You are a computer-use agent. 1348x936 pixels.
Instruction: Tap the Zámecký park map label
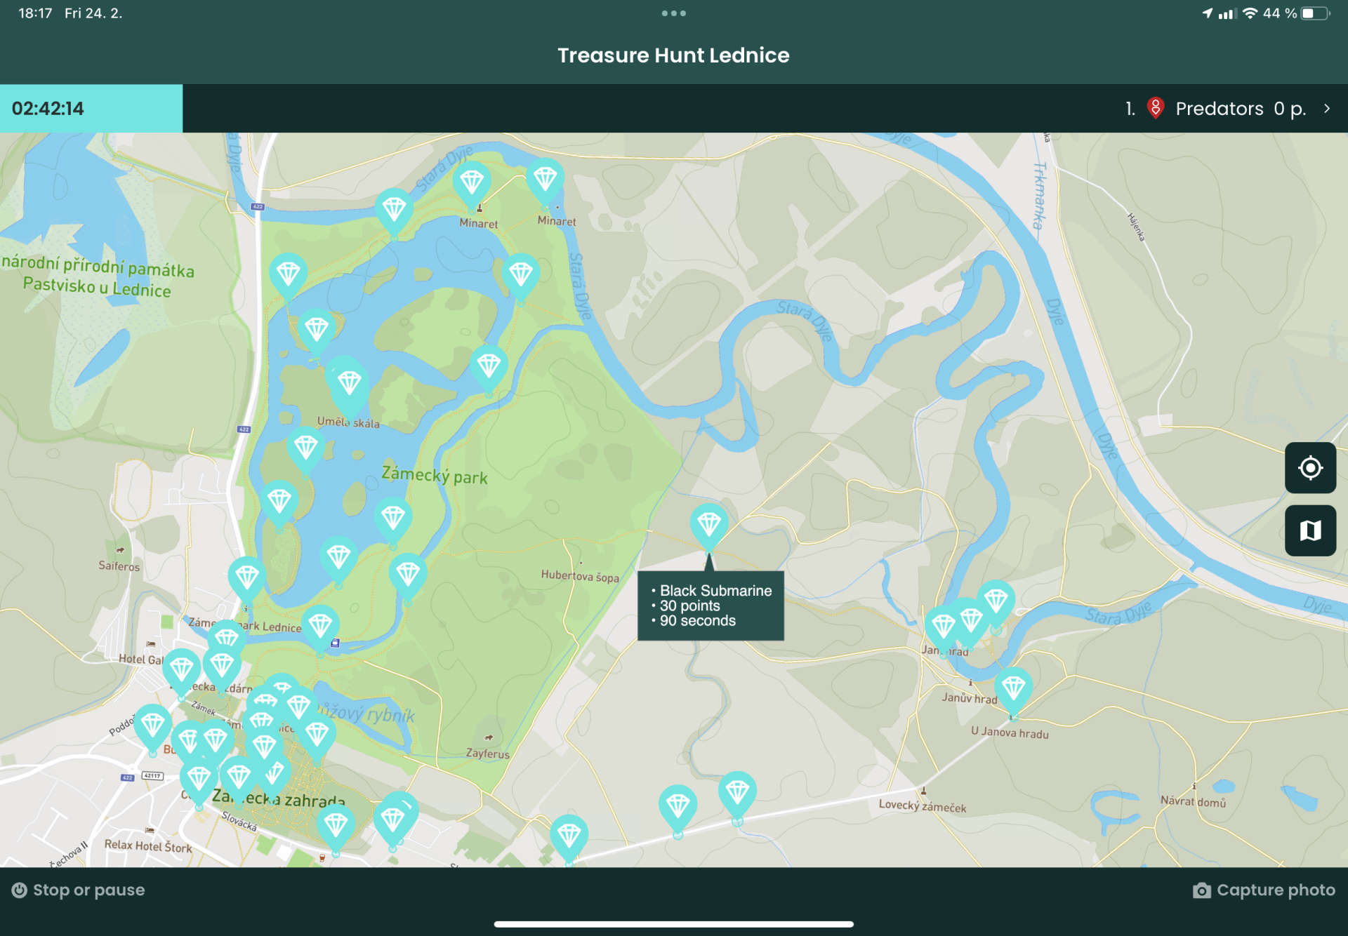[x=434, y=476]
